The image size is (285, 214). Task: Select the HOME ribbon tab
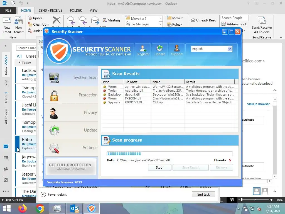point(26,11)
